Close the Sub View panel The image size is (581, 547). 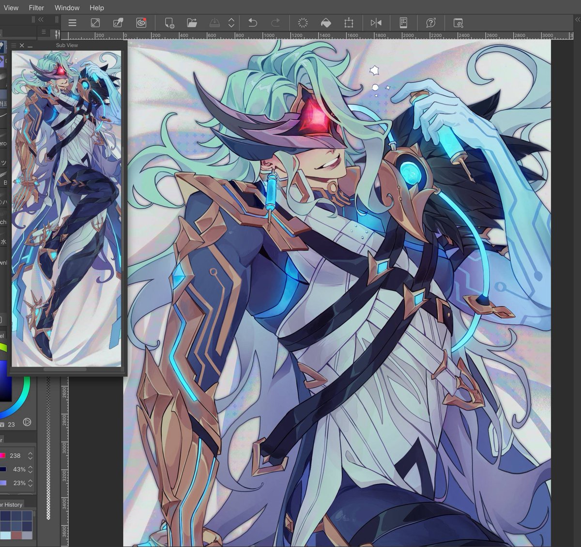tap(22, 45)
